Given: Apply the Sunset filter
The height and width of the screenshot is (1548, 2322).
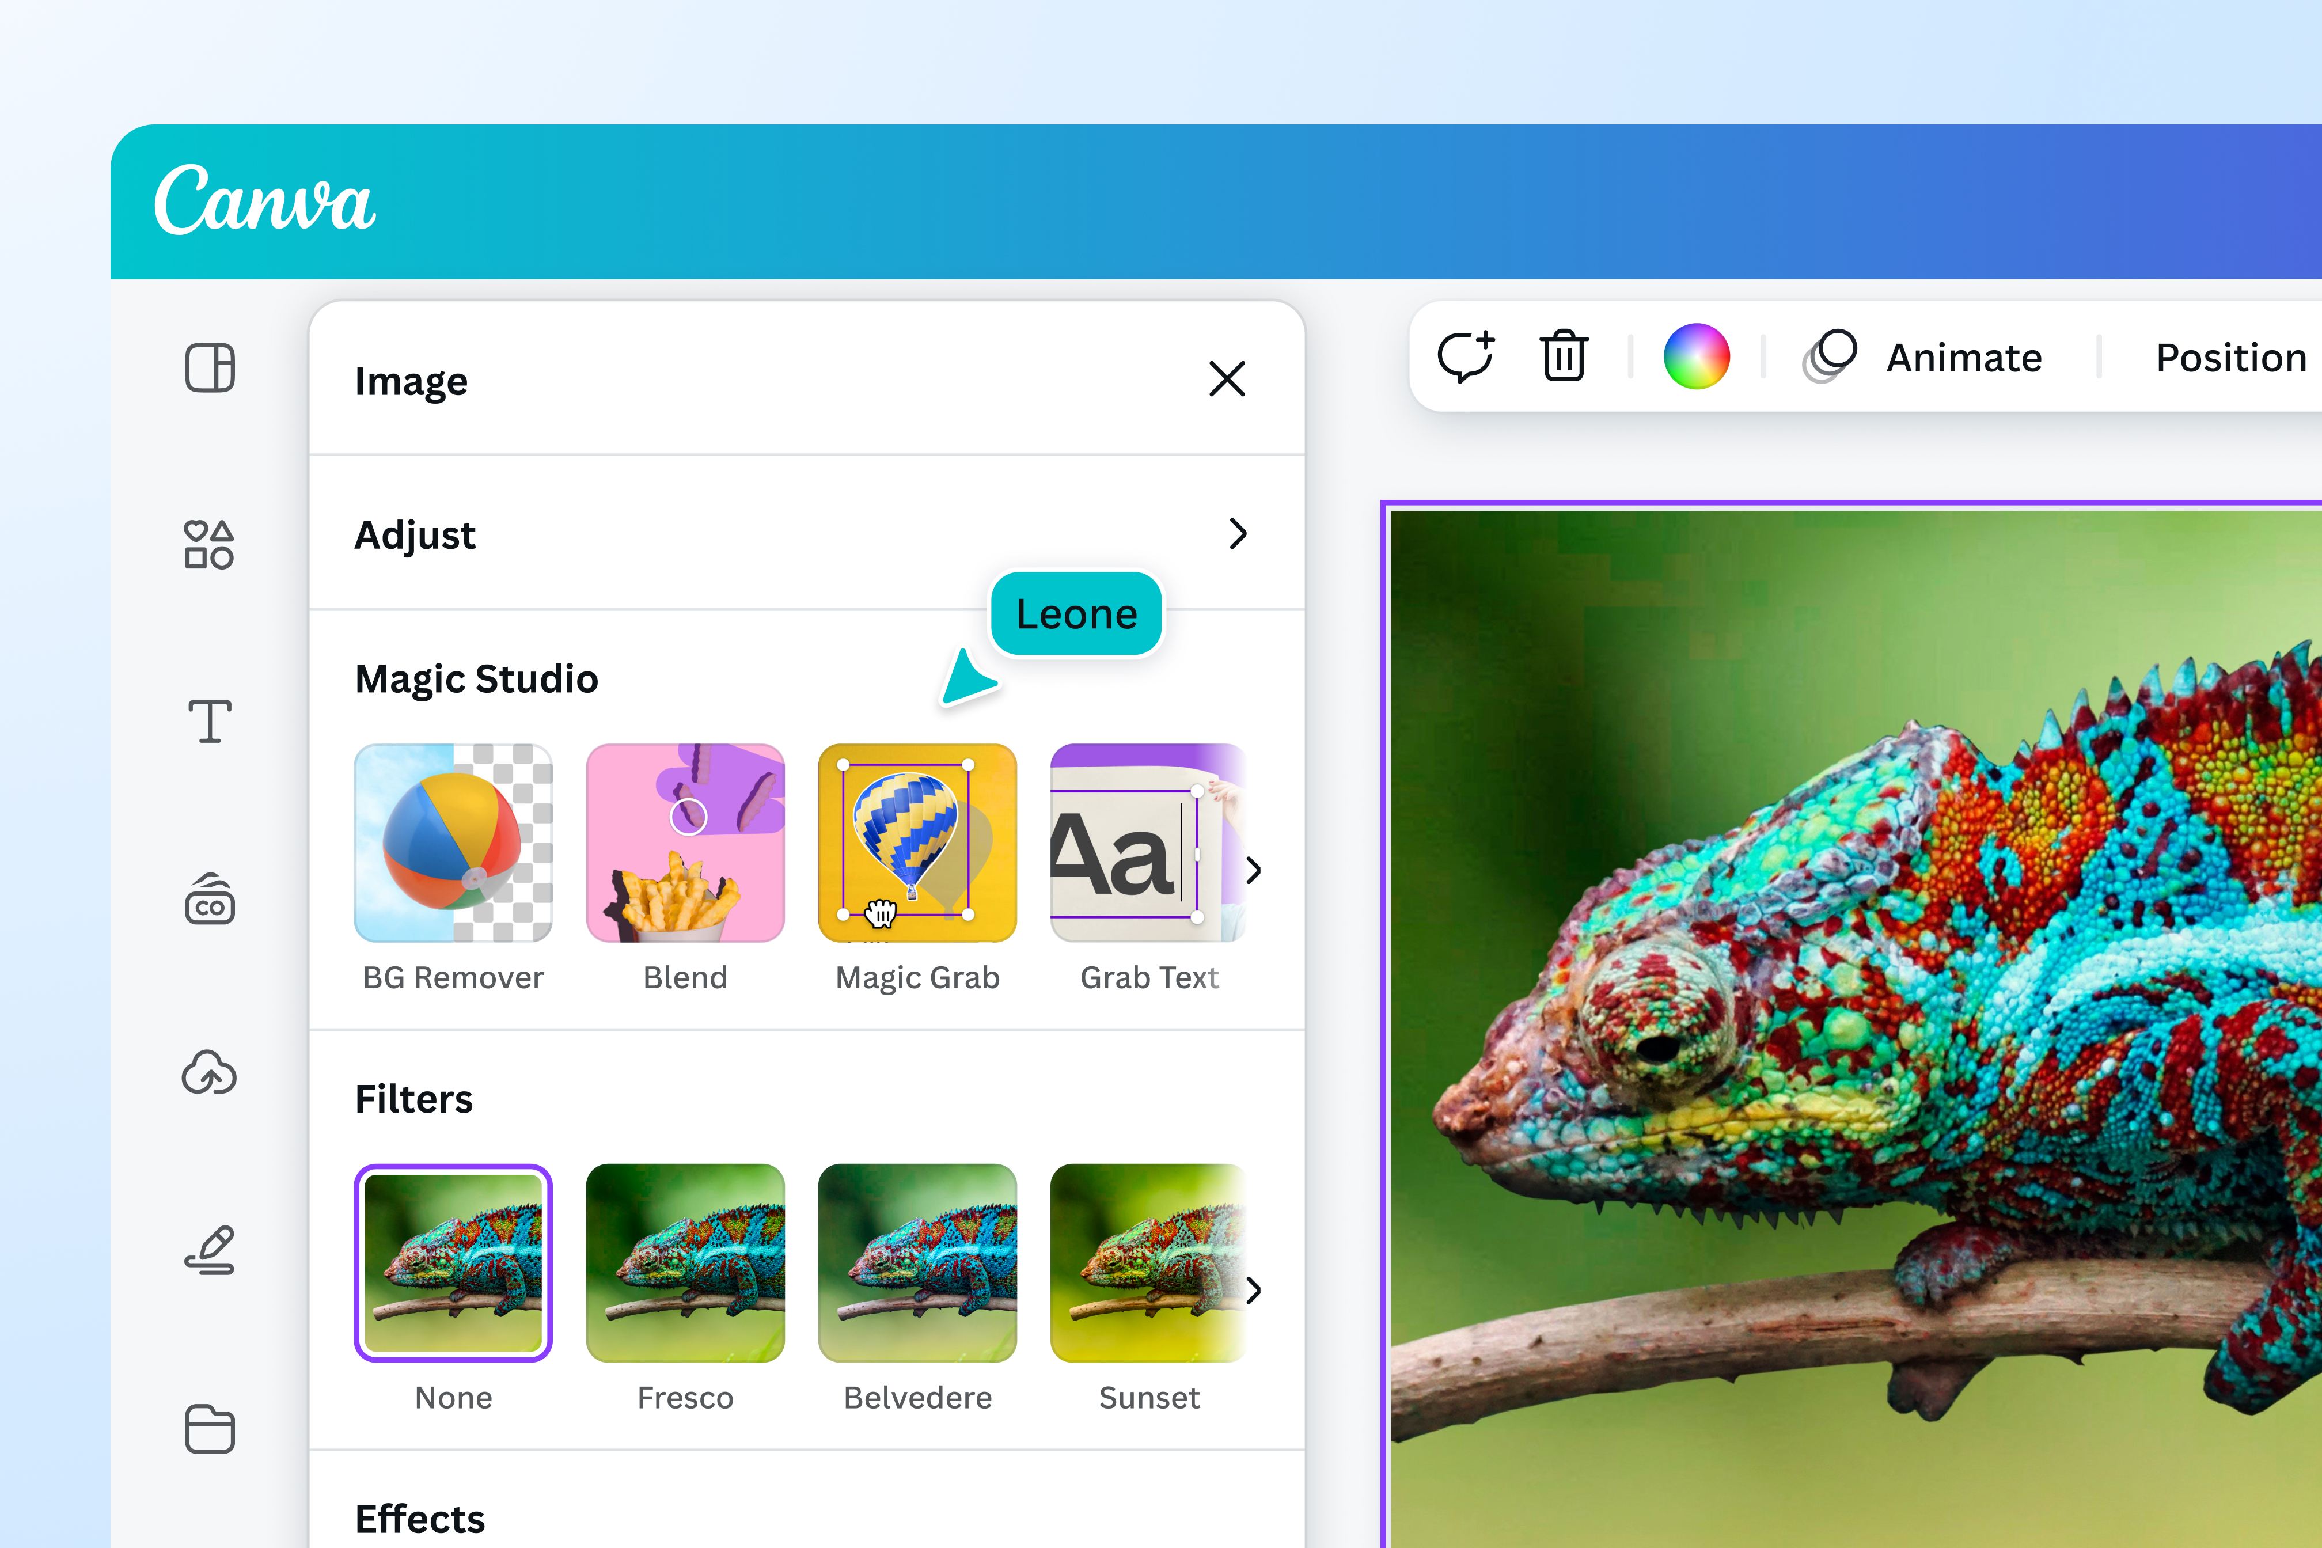Looking at the screenshot, I should pos(1148,1263).
